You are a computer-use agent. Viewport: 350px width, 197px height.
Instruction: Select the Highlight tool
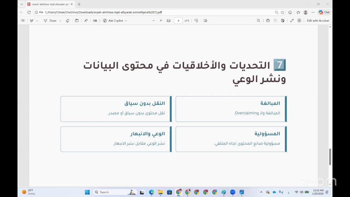pyautogui.click(x=32, y=21)
